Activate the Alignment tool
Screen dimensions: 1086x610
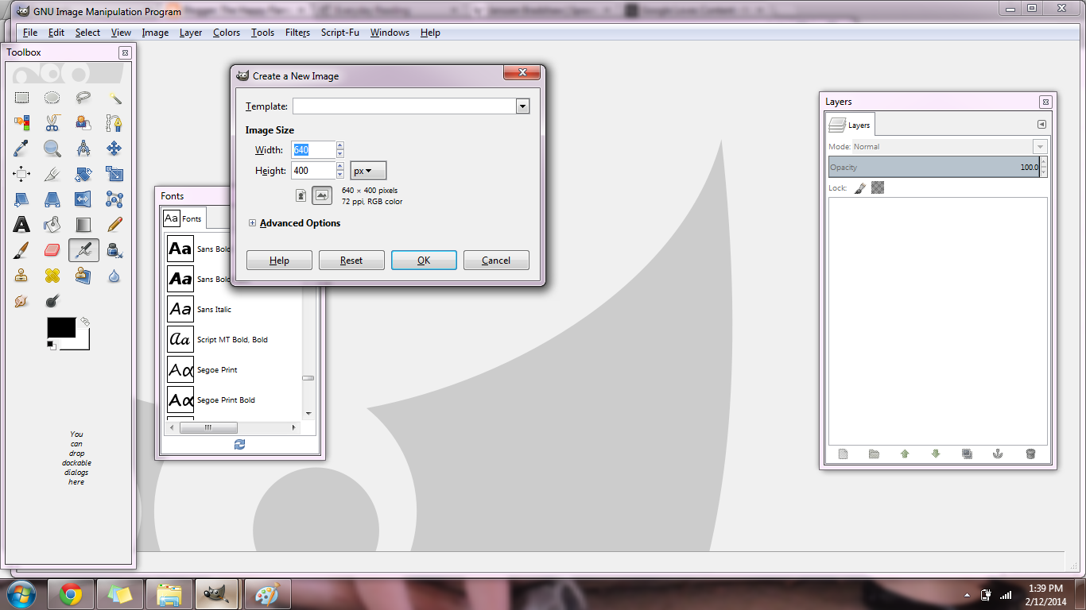pyautogui.click(x=21, y=174)
